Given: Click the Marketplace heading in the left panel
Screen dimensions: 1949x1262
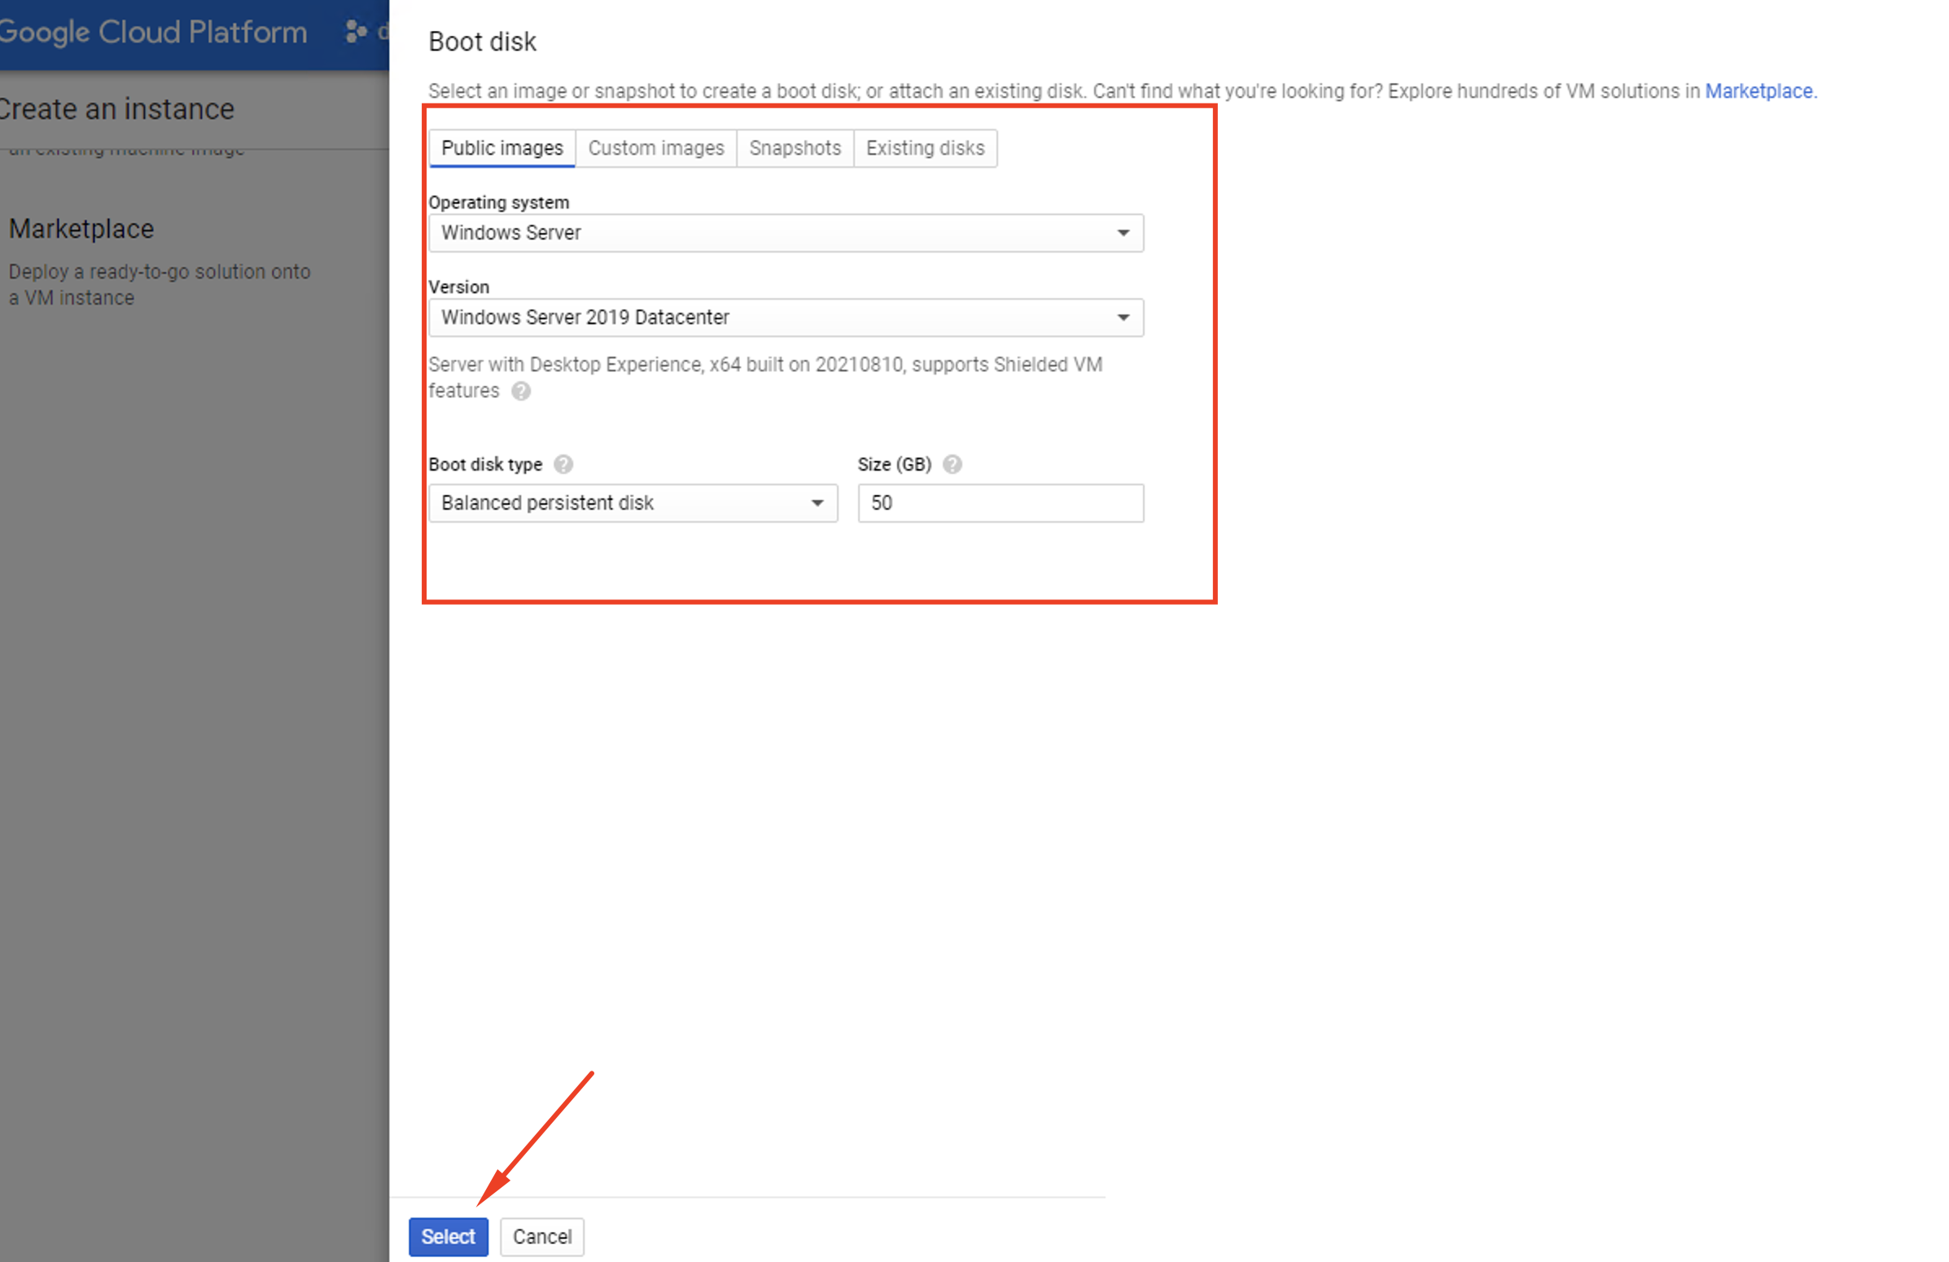Looking at the screenshot, I should [81, 229].
